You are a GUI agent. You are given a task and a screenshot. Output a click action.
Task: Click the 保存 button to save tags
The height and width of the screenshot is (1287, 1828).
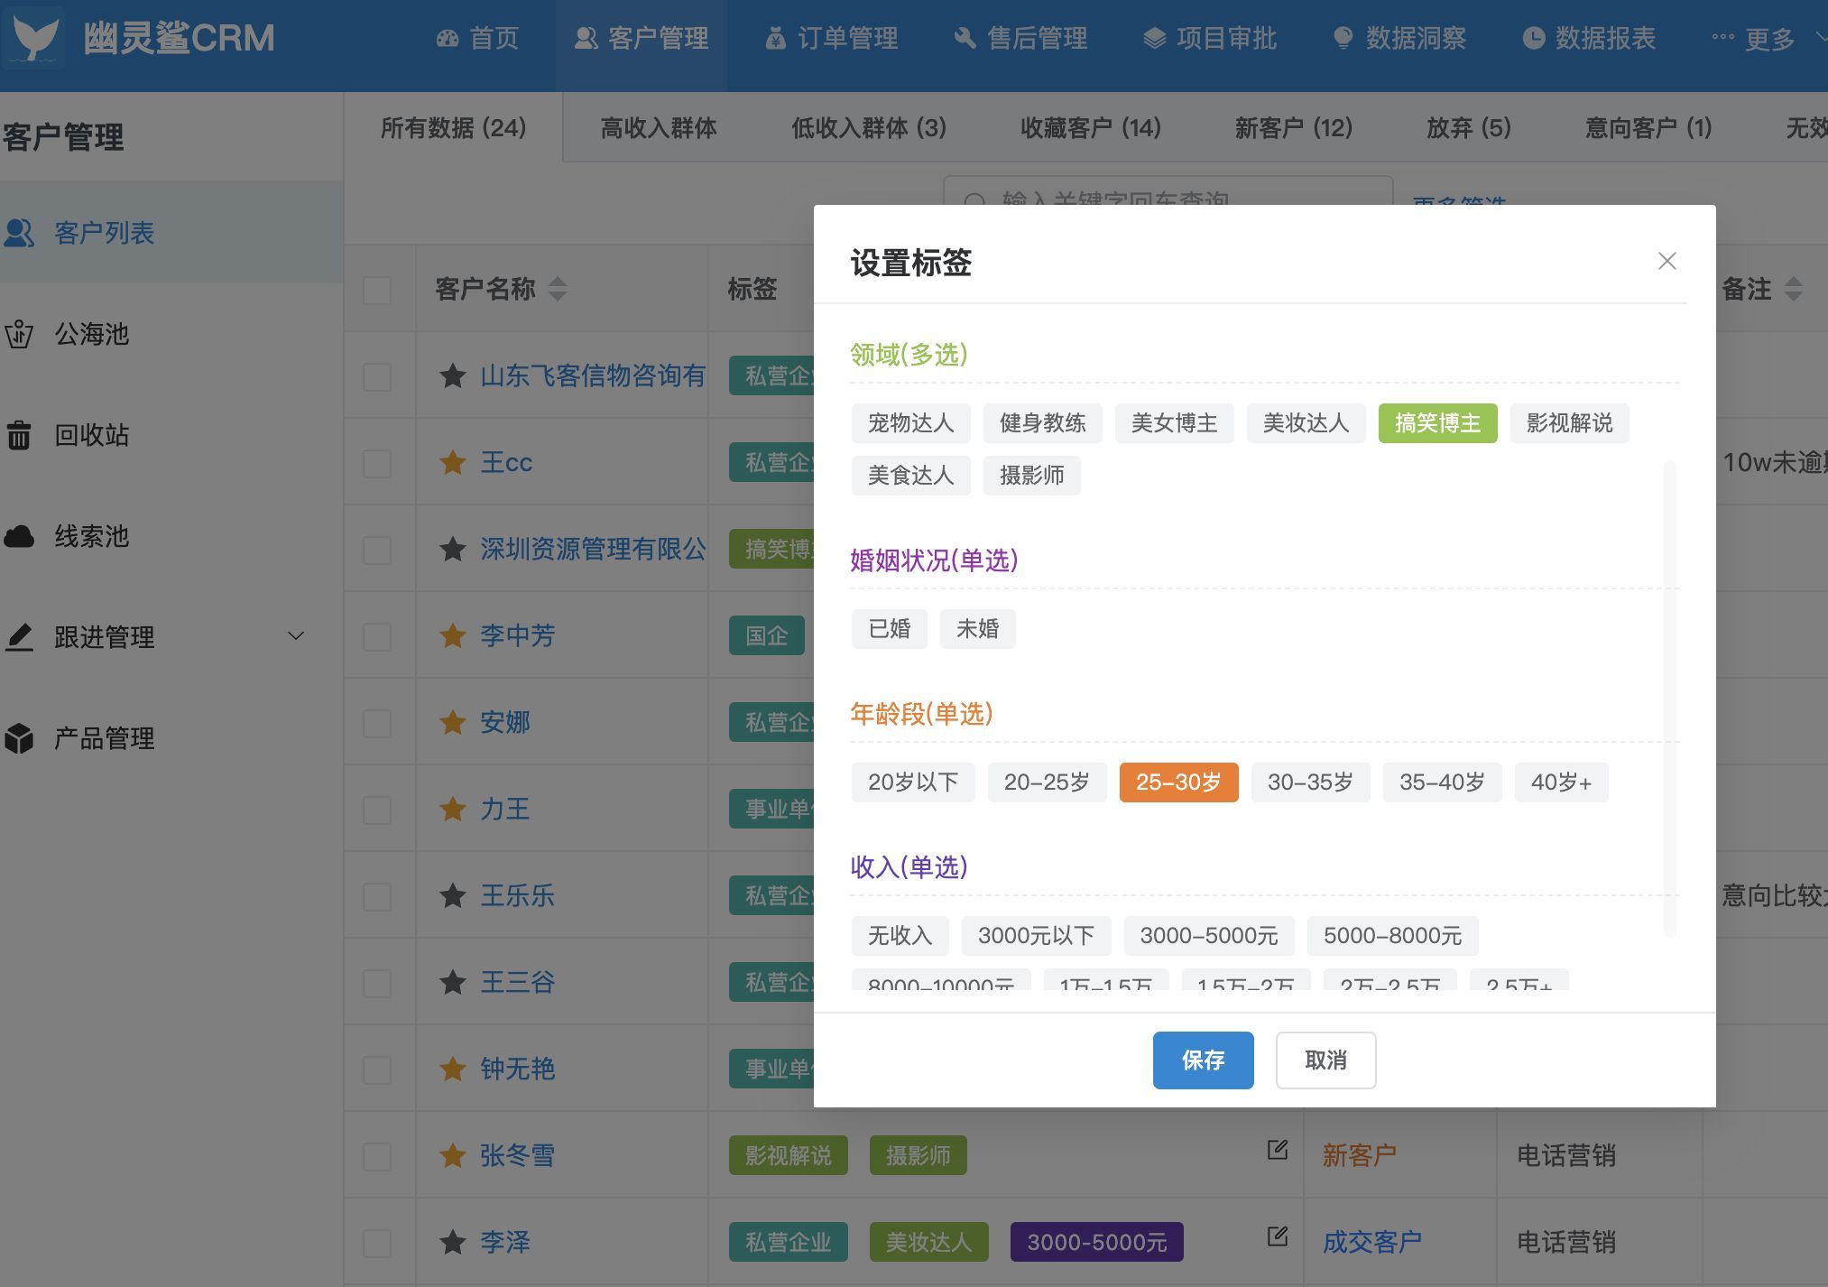pos(1203,1060)
